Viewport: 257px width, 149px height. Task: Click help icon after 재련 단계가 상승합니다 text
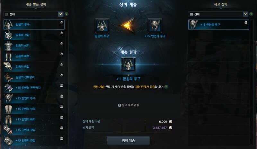[x=166, y=87]
